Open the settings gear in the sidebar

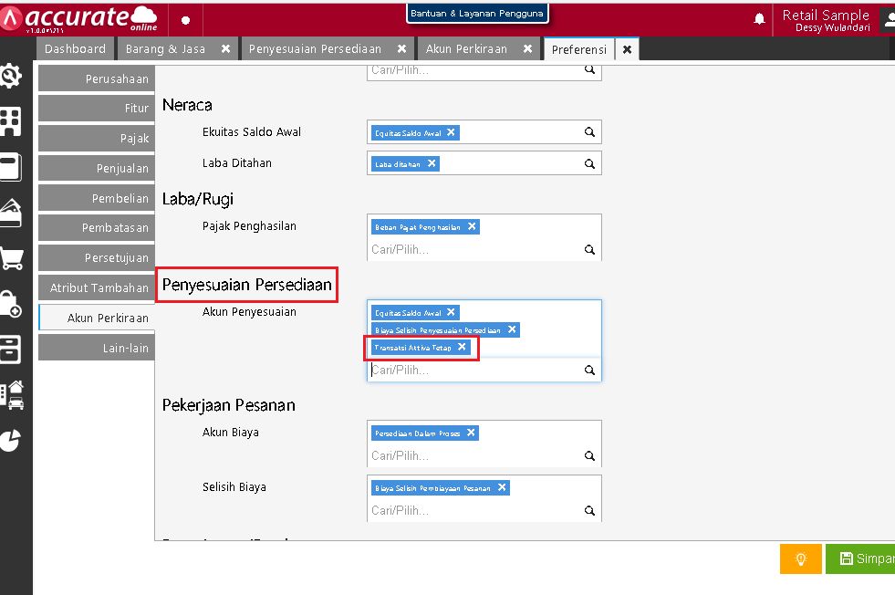click(x=13, y=78)
